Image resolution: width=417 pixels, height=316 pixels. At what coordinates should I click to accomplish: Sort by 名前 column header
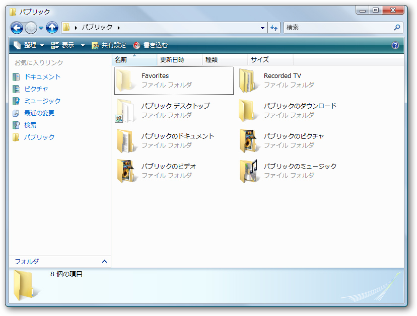tap(134, 59)
